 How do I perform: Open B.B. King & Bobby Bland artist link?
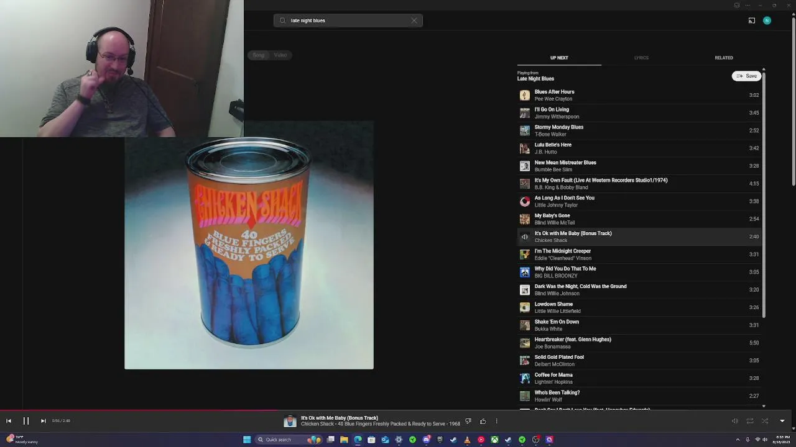click(561, 187)
